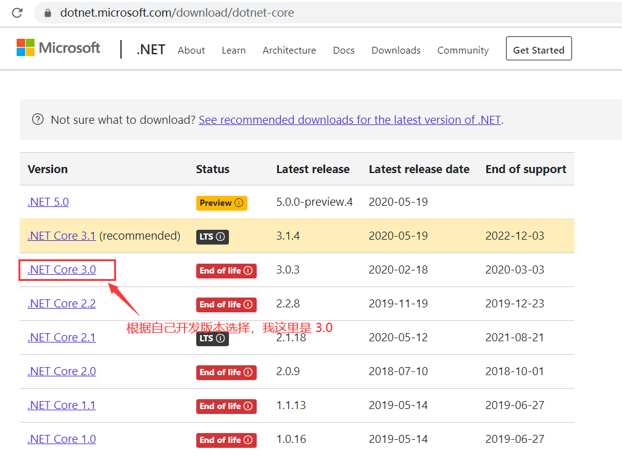Image resolution: width=622 pixels, height=462 pixels.
Task: Click the 2021-08-21 end of support date
Action: pos(515,338)
